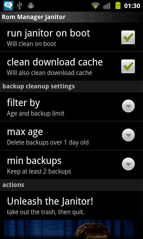
Task: Tap 'Keep at least 2 backups' text
Action: pos(39,171)
